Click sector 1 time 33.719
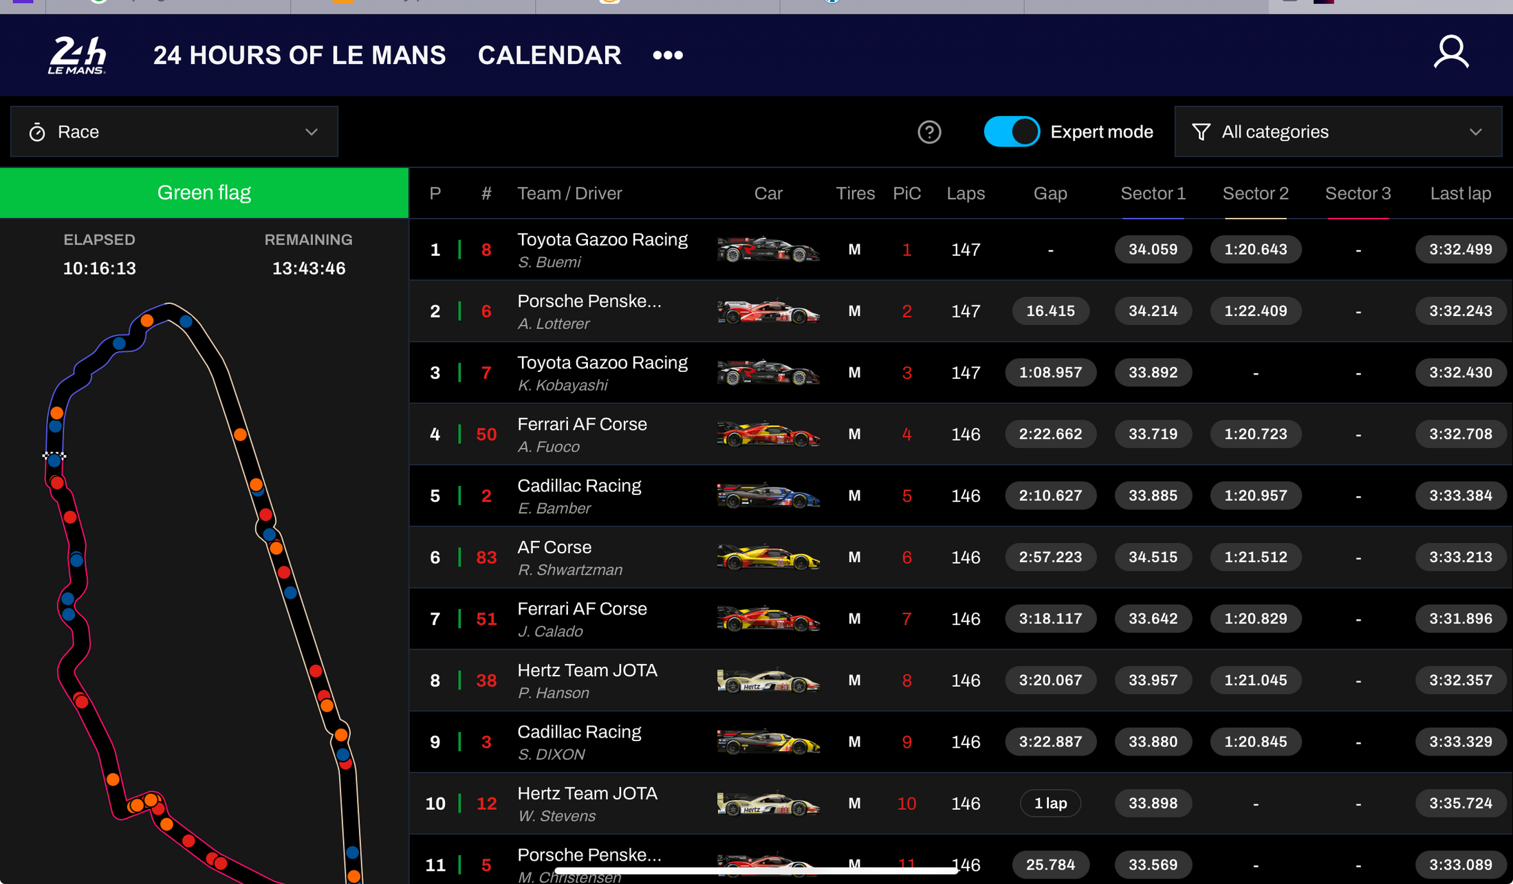Viewport: 1513px width, 884px height. coord(1153,434)
